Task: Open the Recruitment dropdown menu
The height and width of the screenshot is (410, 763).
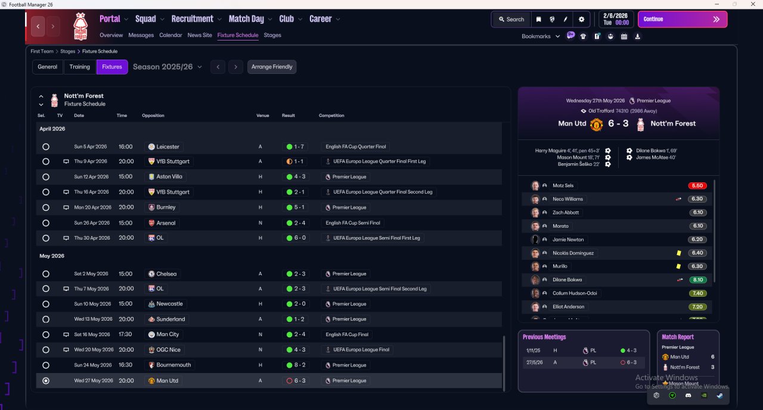Action: 197,19
